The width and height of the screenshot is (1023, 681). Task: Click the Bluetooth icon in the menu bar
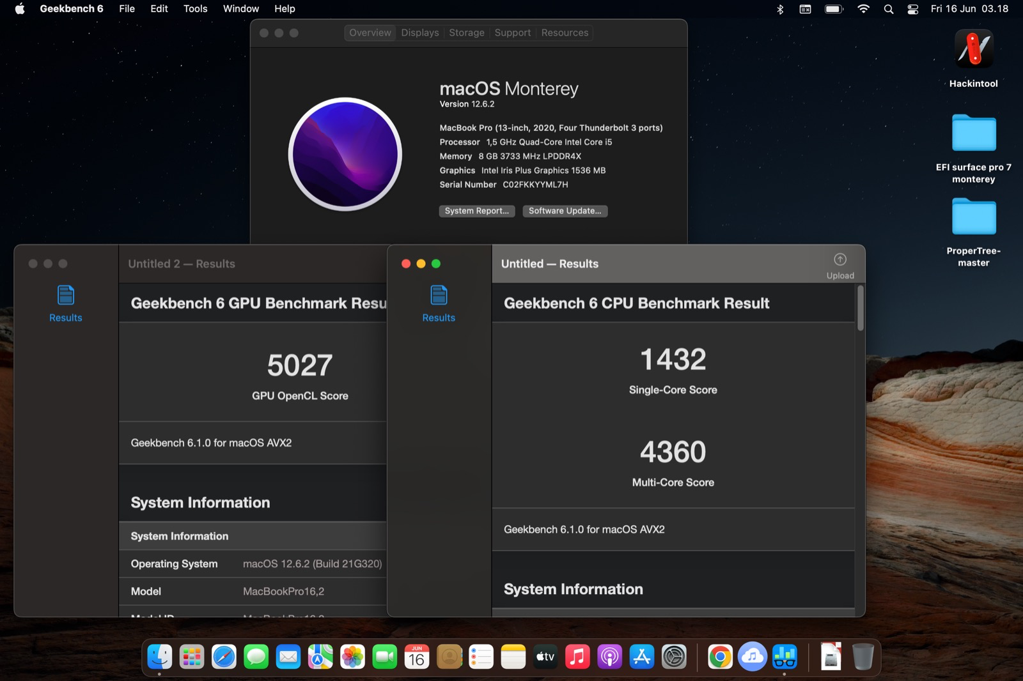[x=779, y=9]
